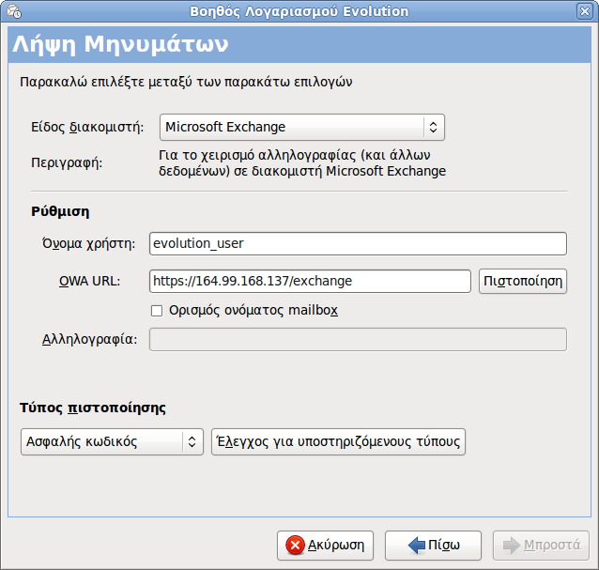This screenshot has width=599, height=570.
Task: Click the Μπροστά forward button
Action: pos(541,546)
